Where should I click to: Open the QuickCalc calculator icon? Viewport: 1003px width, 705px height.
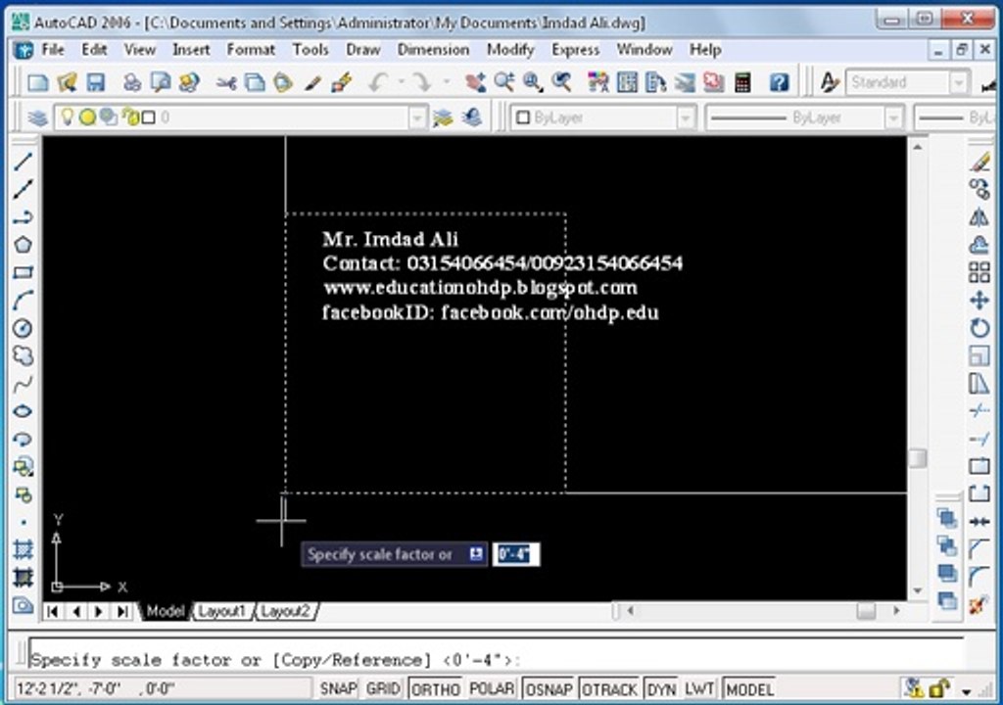742,82
